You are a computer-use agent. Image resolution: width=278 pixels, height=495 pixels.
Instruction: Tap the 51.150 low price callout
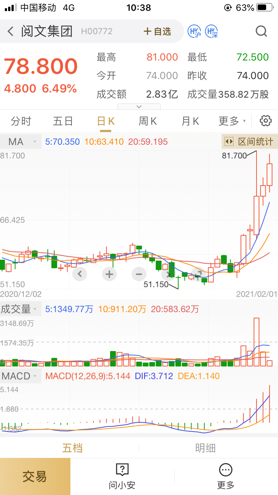tap(156, 285)
